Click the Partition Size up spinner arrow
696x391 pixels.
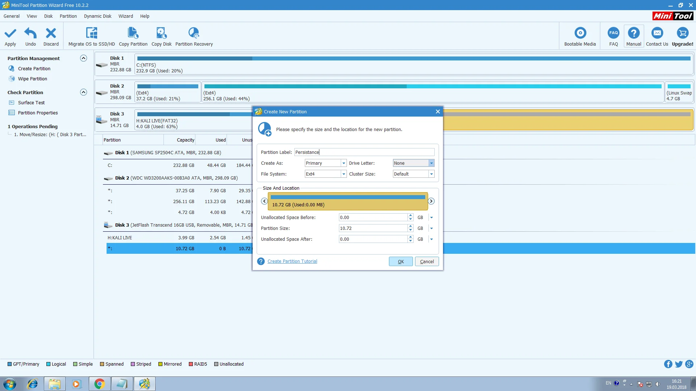[410, 227]
